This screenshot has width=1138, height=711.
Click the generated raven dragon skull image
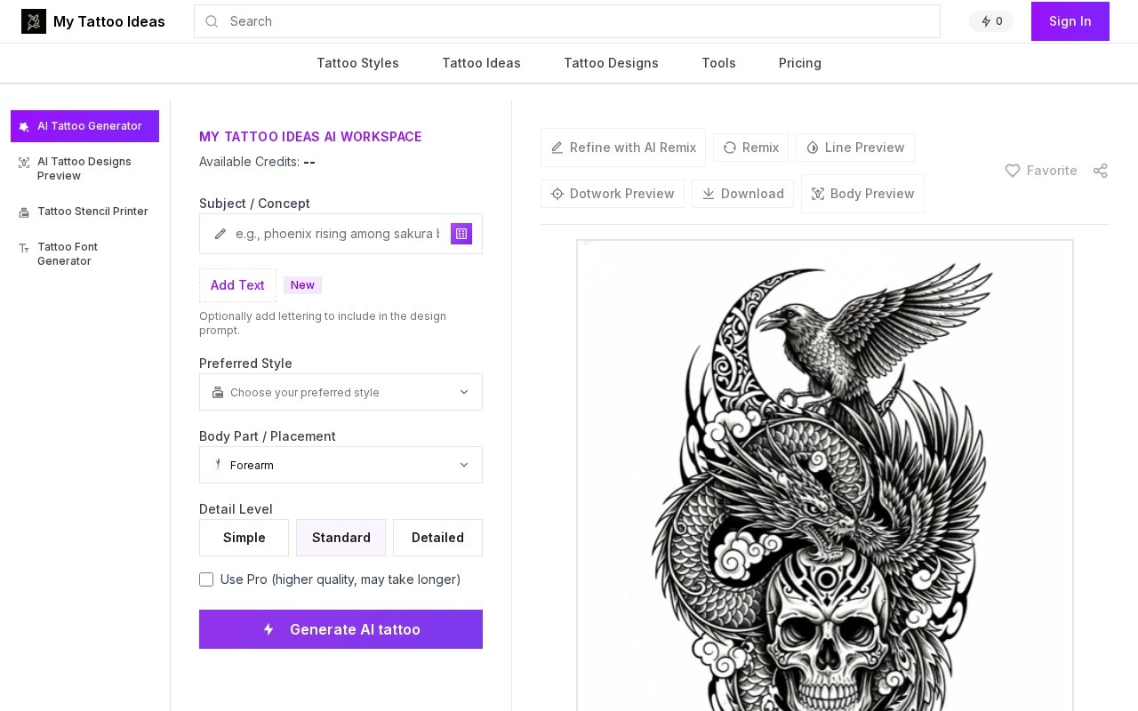pyautogui.click(x=825, y=475)
